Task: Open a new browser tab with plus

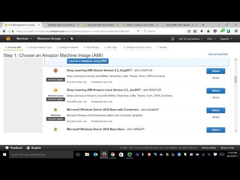Action: click(203, 25)
